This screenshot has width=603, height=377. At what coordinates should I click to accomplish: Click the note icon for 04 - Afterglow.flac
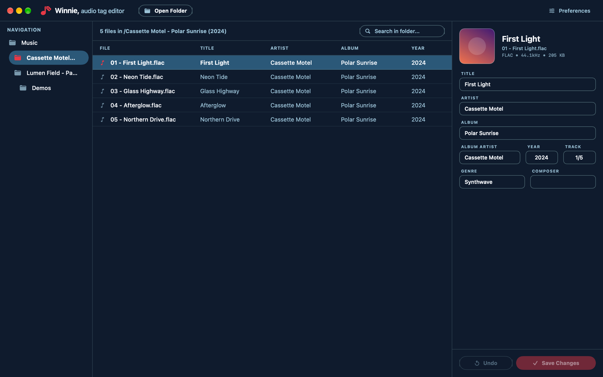[103, 105]
